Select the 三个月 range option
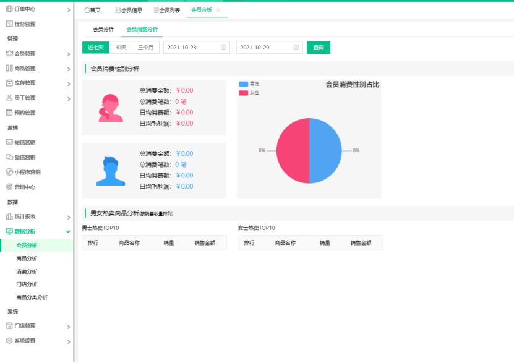The image size is (514, 363). click(145, 48)
